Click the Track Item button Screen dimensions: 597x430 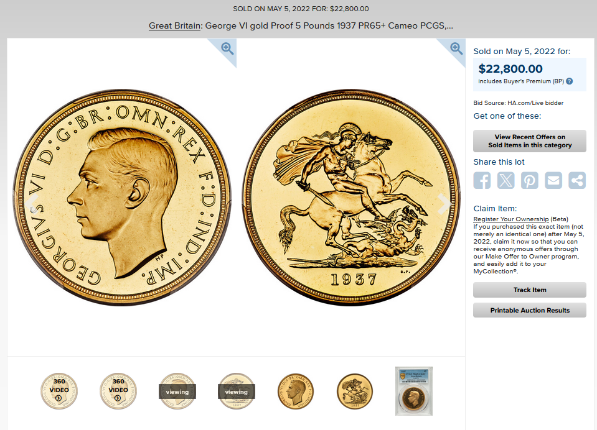point(530,290)
